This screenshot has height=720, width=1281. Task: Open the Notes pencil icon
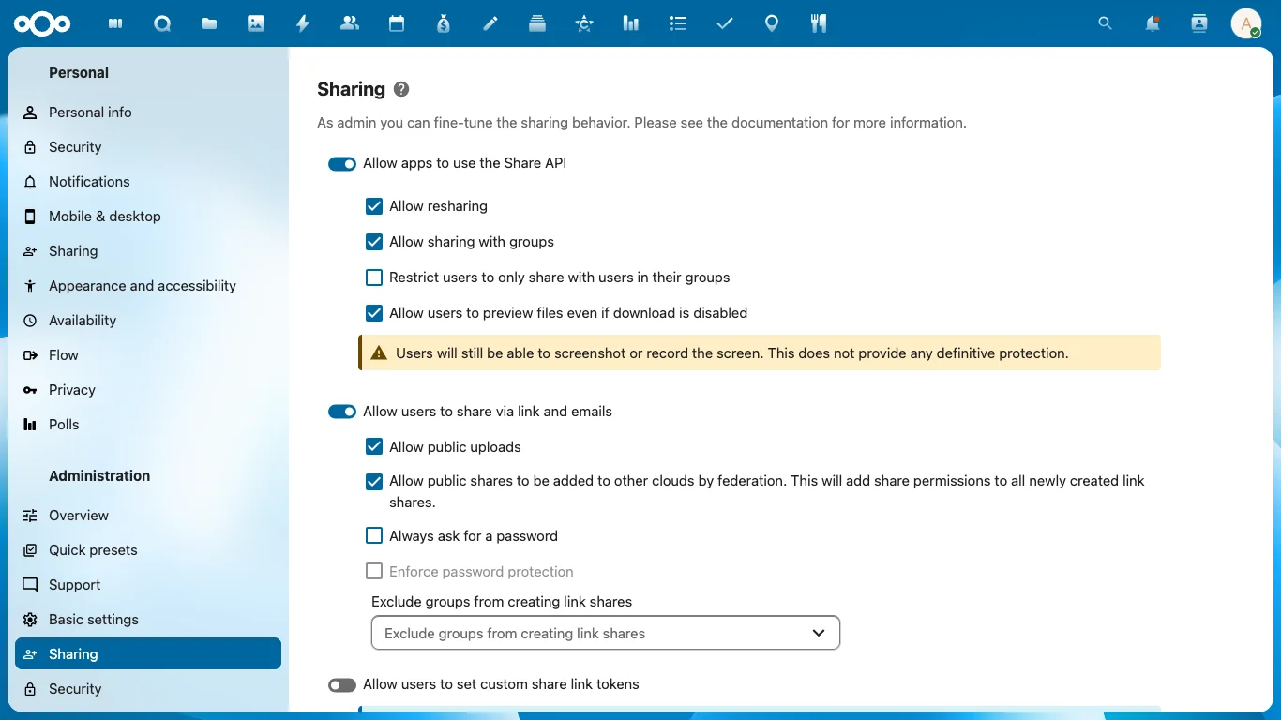tap(490, 23)
